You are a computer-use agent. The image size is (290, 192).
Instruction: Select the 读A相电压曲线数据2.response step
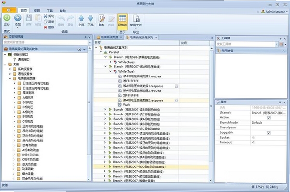point(143,100)
